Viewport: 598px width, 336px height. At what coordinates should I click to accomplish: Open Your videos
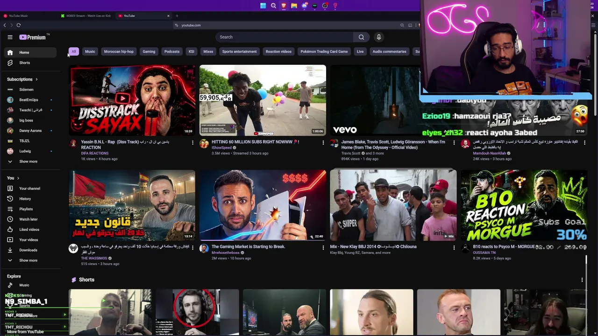pyautogui.click(x=31, y=240)
